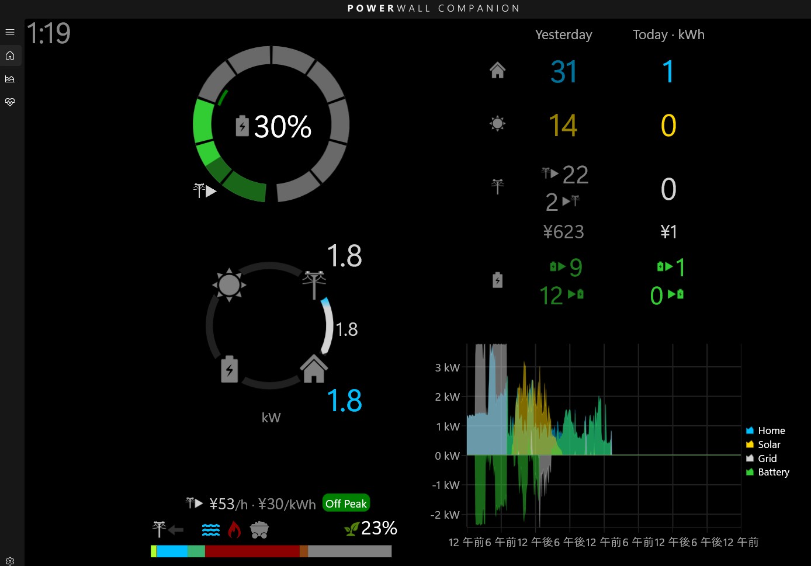The height and width of the screenshot is (566, 811).
Task: Click the house icon in power flow
Action: tap(314, 369)
